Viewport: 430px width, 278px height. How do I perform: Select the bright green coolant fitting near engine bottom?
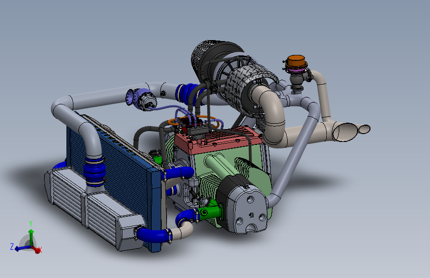click(210, 212)
